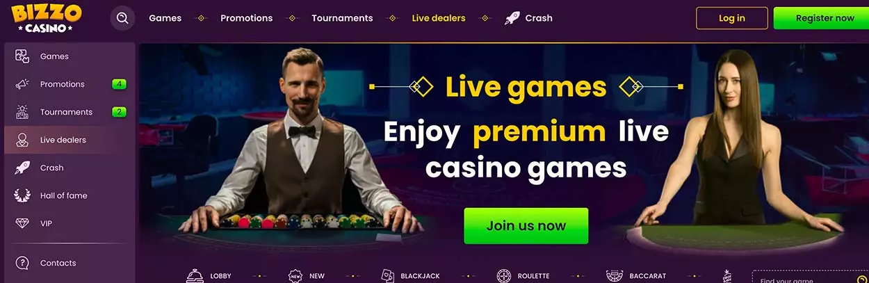Click the green Join us now button
The image size is (869, 283).
(526, 226)
